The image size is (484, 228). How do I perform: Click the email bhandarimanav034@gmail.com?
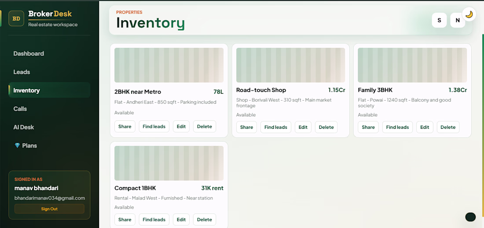tap(50, 198)
